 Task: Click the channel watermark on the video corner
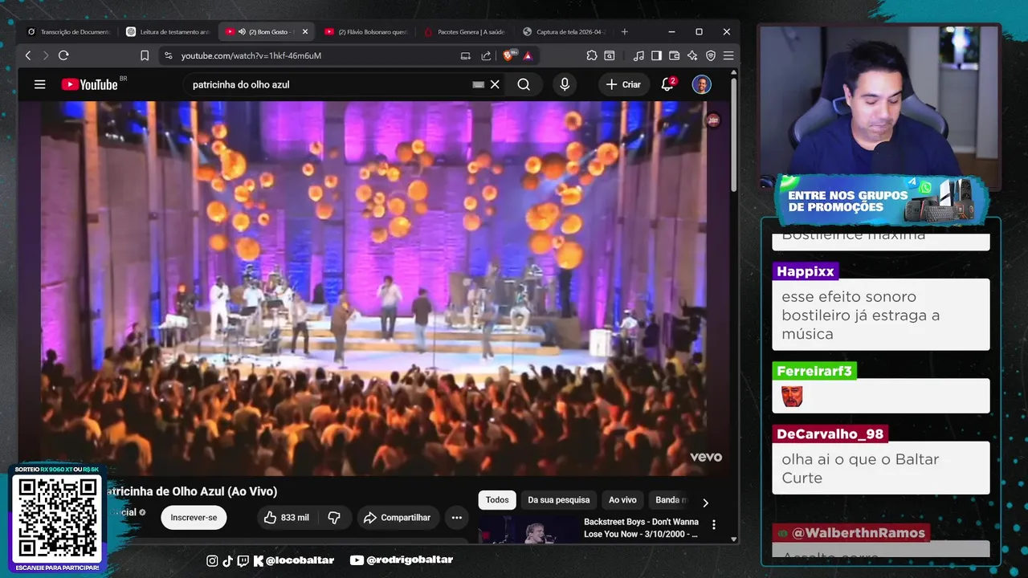click(x=712, y=120)
